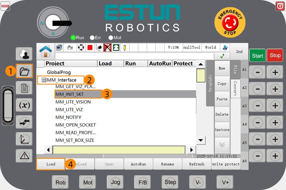Open the I/O arrows icon
The image size is (286, 190).
click(x=24, y=122)
